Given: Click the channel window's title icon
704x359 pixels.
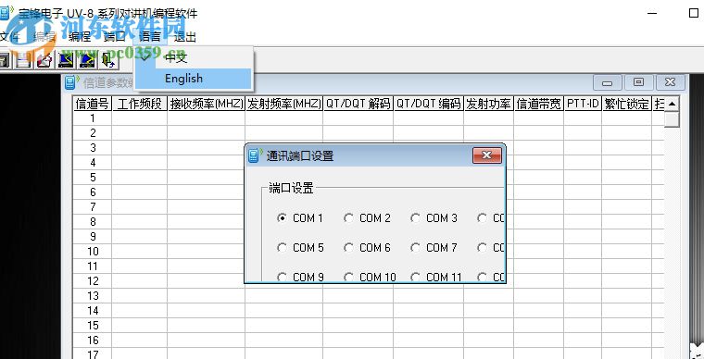Looking at the screenshot, I should coord(72,82).
